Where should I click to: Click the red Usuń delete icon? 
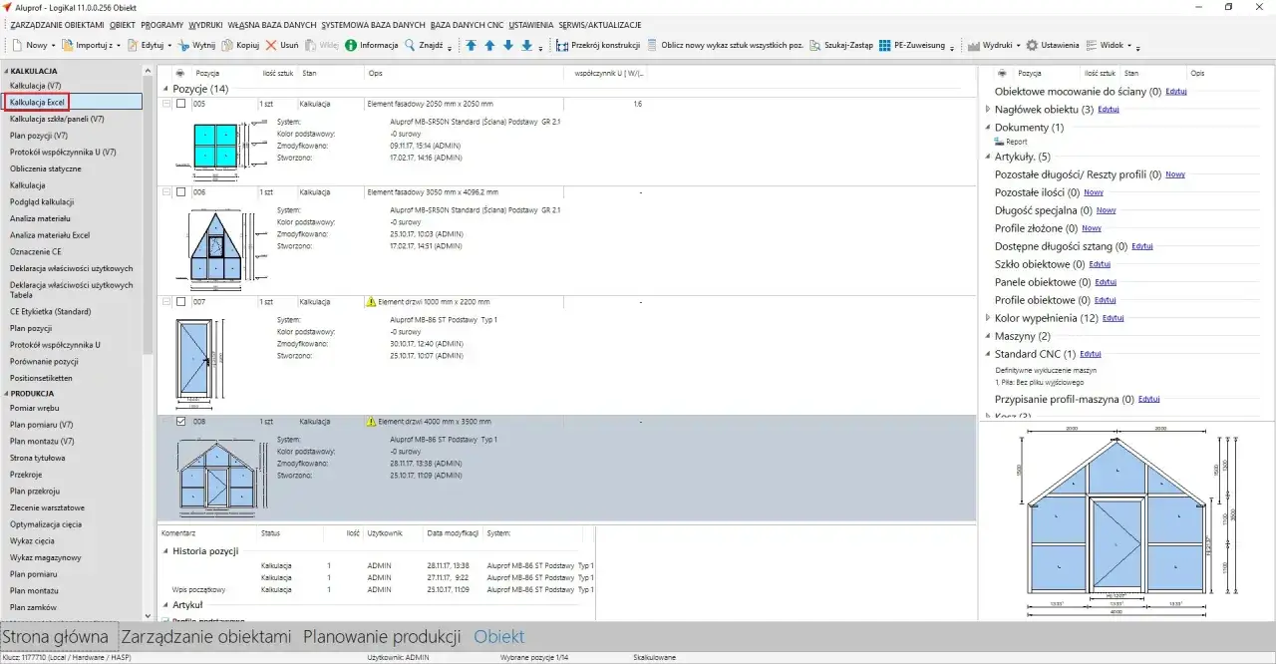270,45
